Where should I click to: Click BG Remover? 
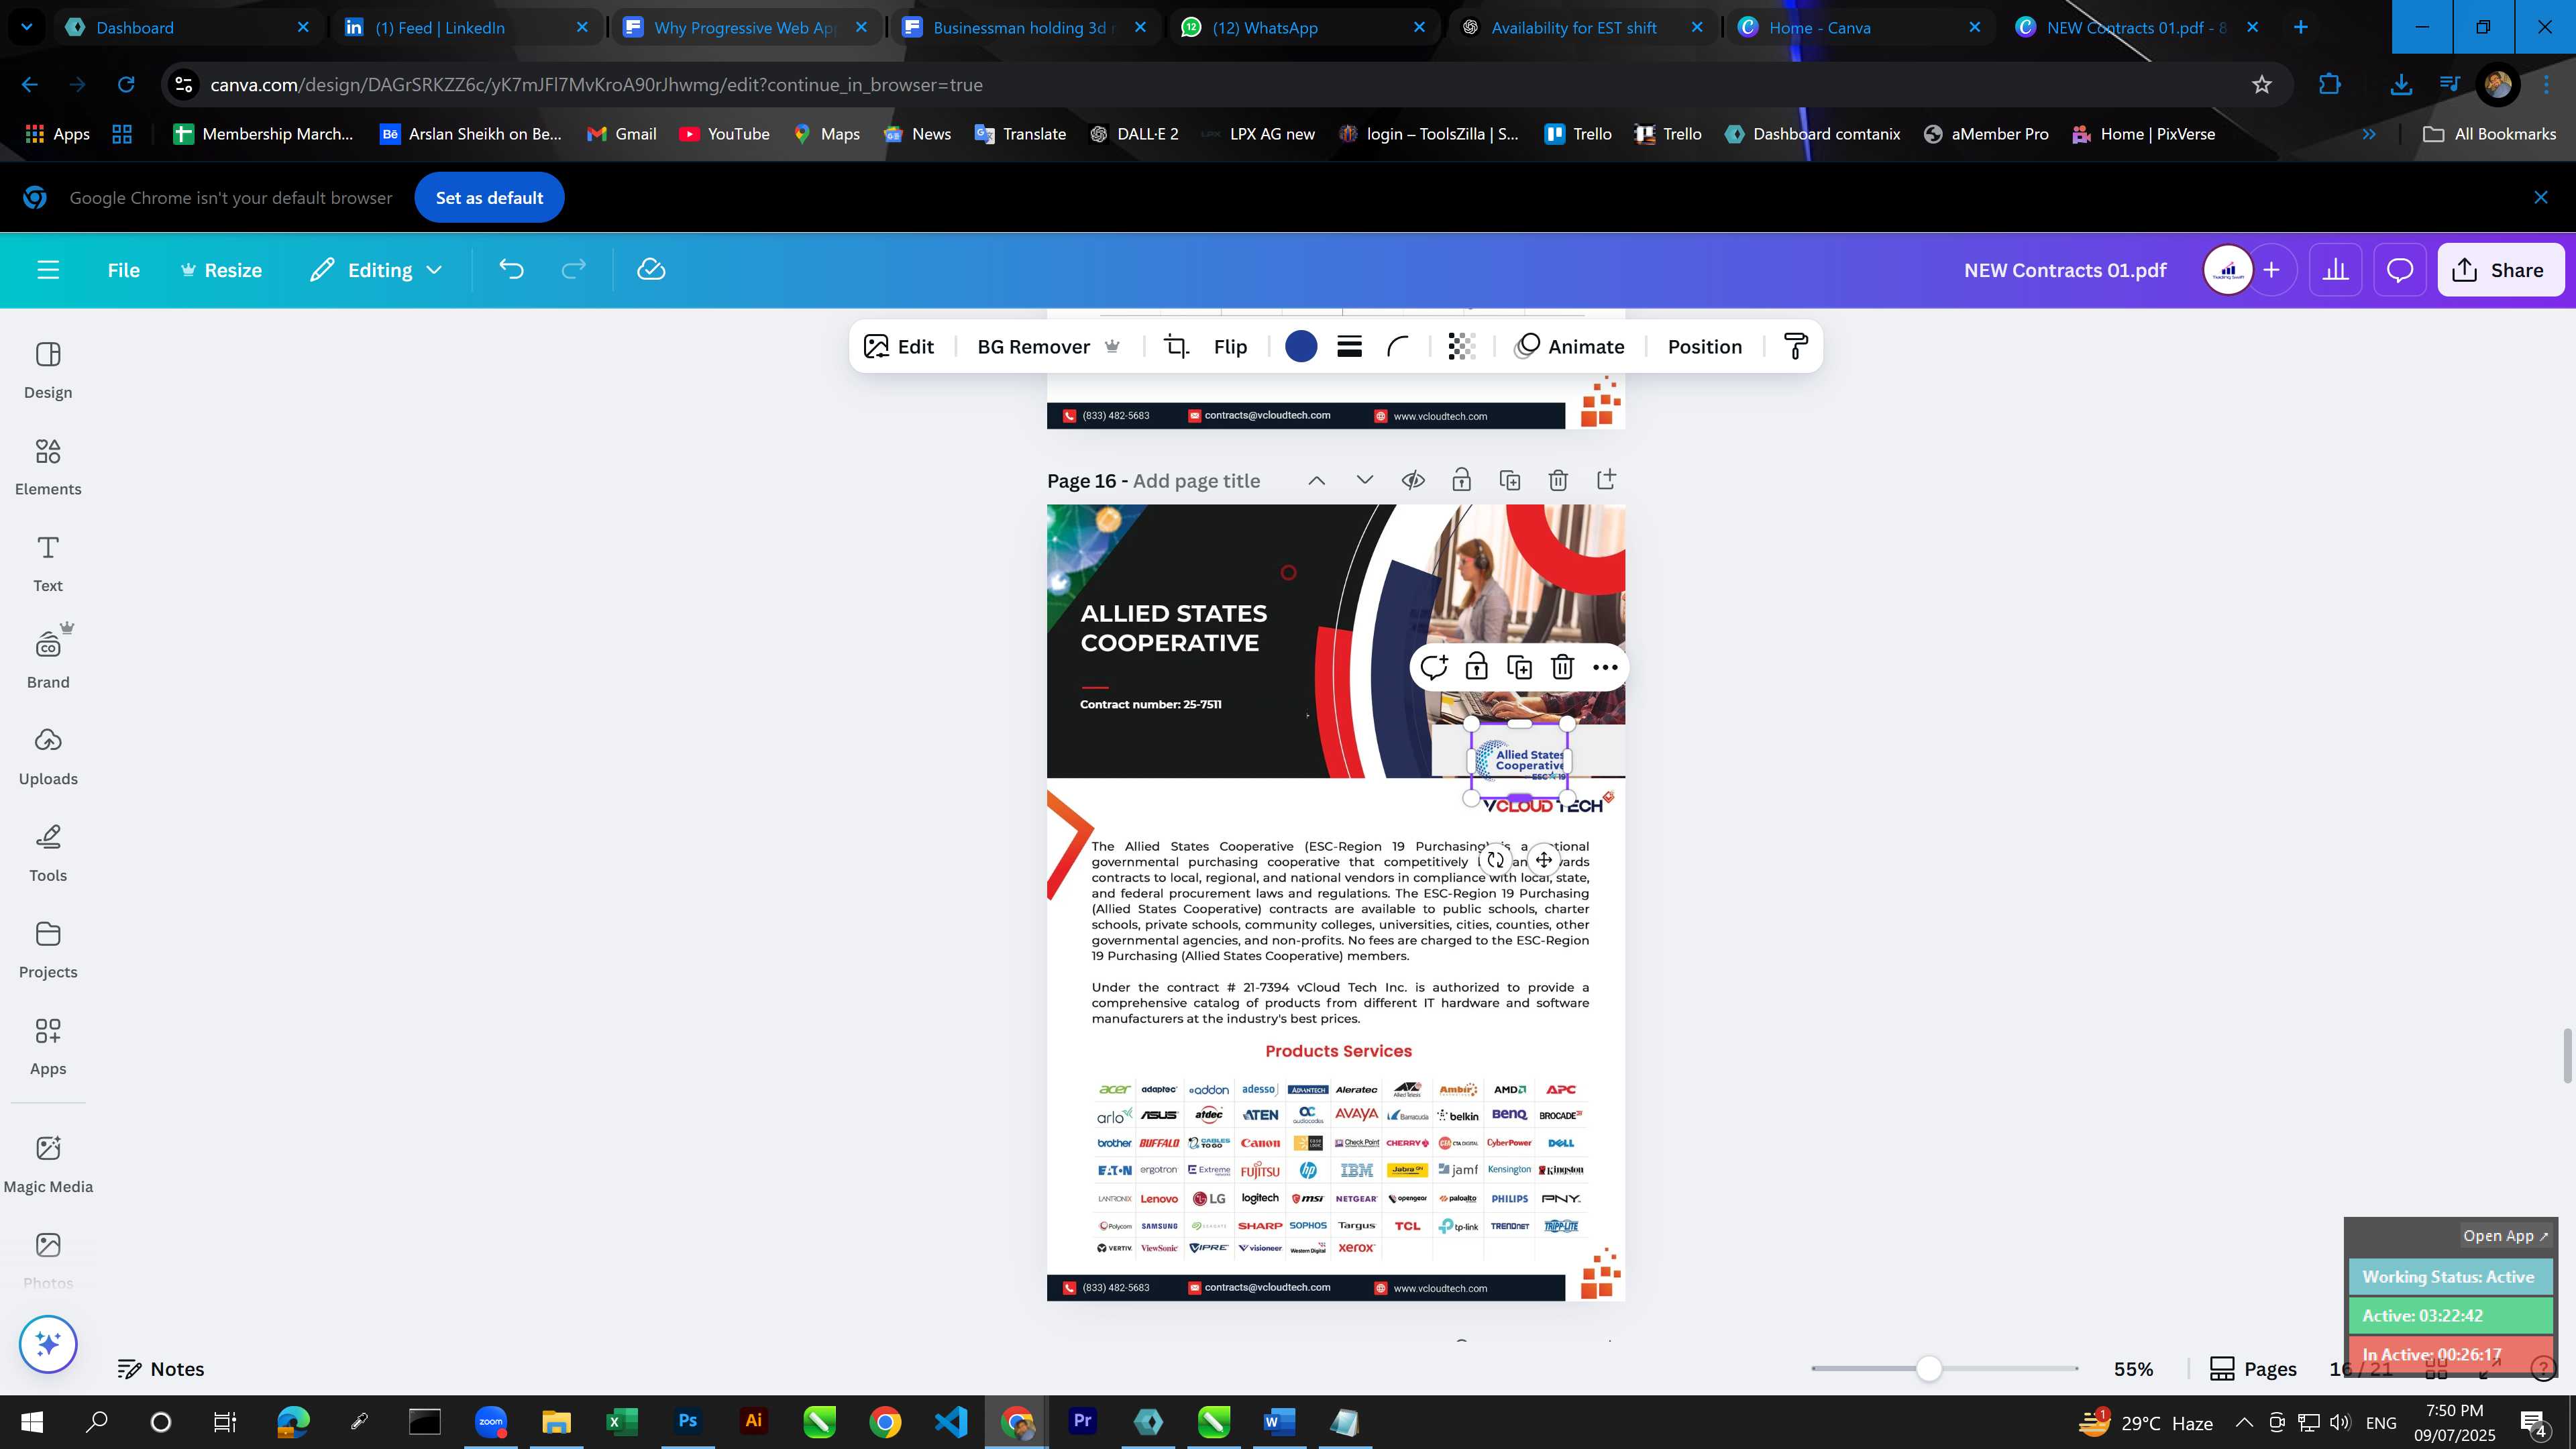pos(1048,347)
